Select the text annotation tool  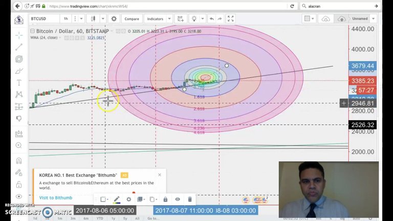click(x=19, y=82)
